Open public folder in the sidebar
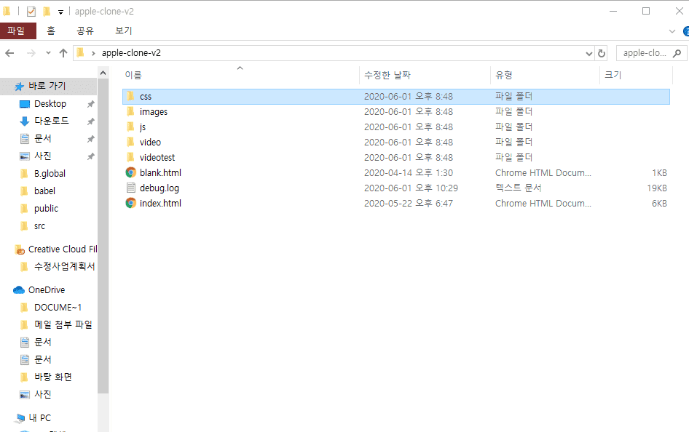The image size is (689, 432). point(46,209)
